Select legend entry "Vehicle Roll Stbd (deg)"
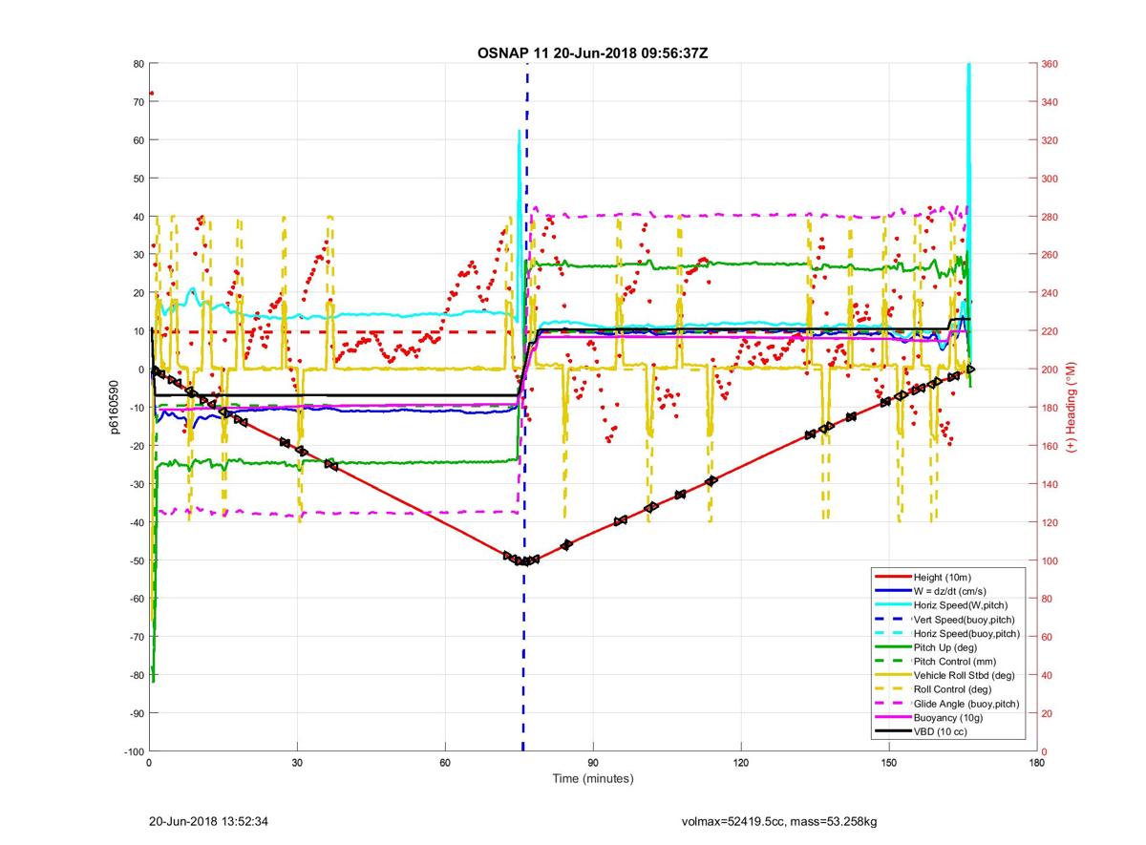The height and width of the screenshot is (845, 1146). coord(966,676)
